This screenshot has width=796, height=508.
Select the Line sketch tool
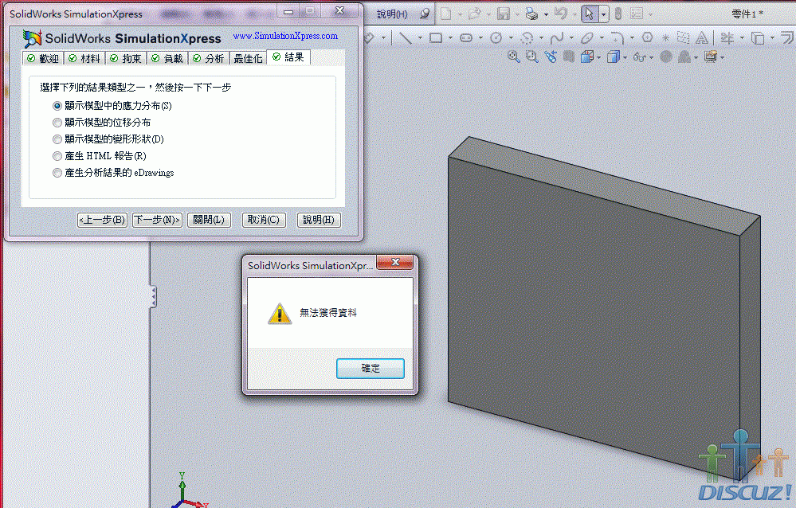tap(405, 37)
